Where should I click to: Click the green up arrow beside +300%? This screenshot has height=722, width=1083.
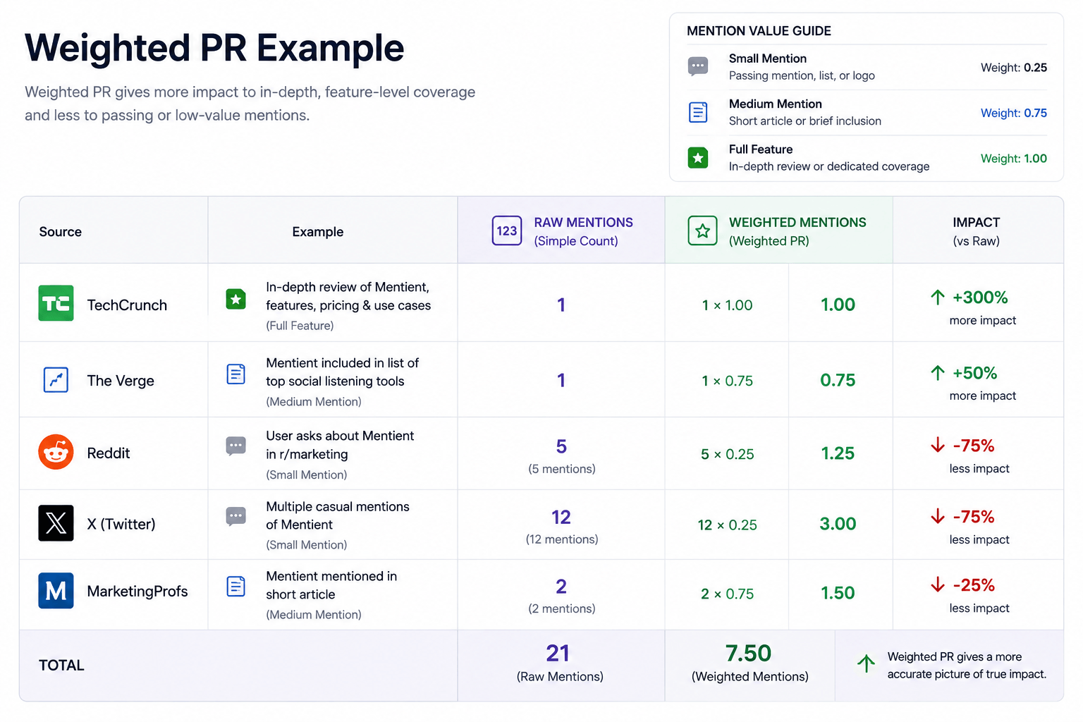point(937,298)
